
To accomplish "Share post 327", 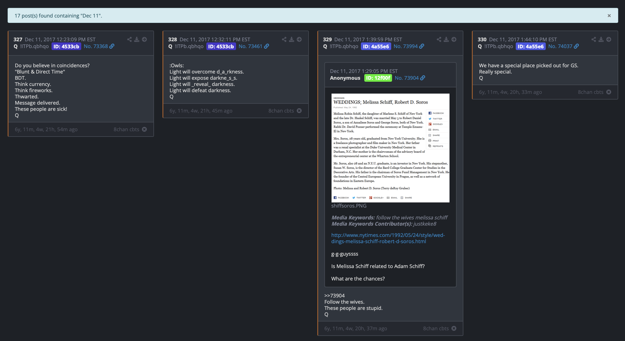I will (x=129, y=39).
